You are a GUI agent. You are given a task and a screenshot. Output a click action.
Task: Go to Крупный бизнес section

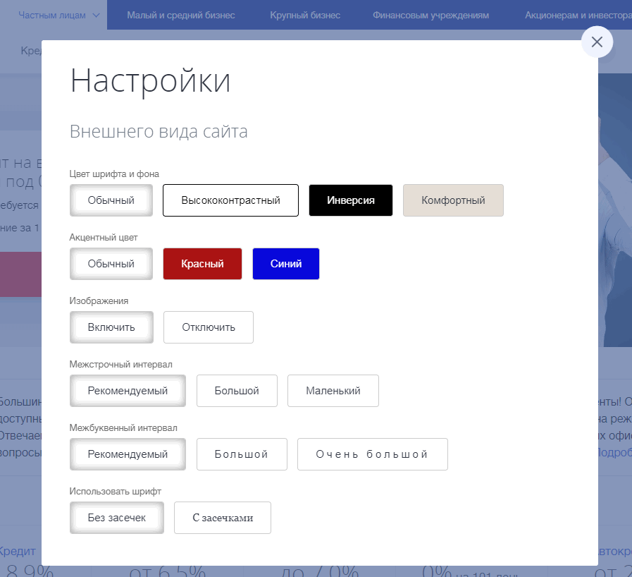(305, 15)
